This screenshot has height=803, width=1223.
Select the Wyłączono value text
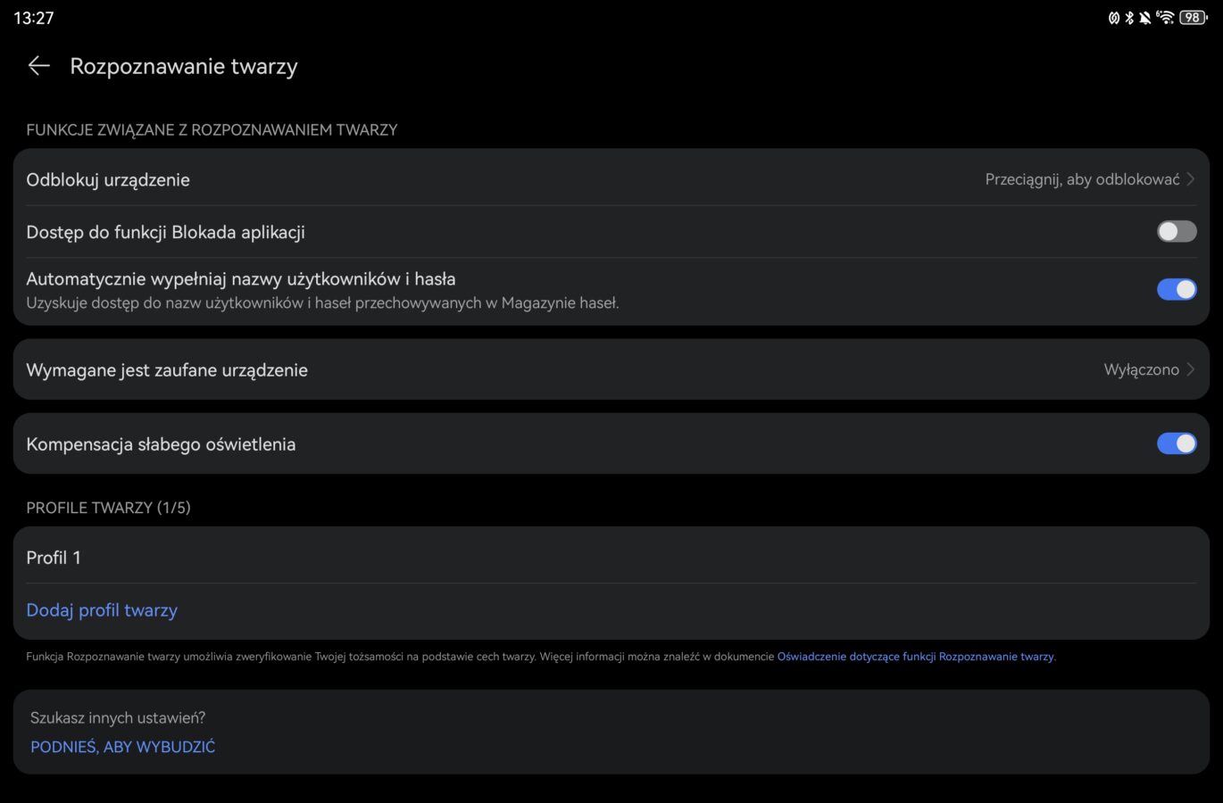1141,369
